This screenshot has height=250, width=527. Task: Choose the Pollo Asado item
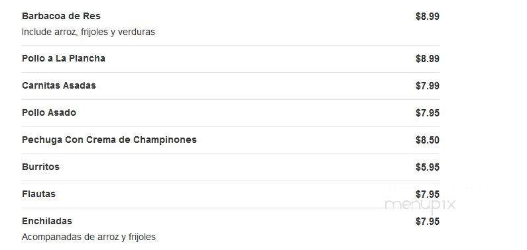(49, 112)
